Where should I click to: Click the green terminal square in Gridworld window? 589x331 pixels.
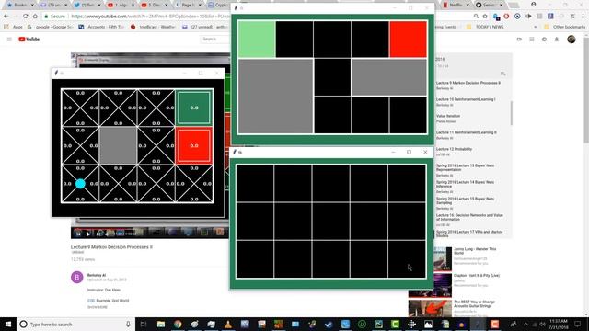coord(194,108)
